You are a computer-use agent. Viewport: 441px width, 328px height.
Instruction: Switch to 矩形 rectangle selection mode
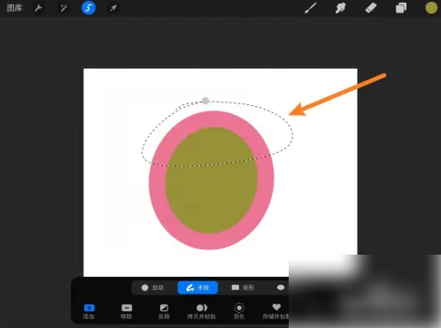243,287
